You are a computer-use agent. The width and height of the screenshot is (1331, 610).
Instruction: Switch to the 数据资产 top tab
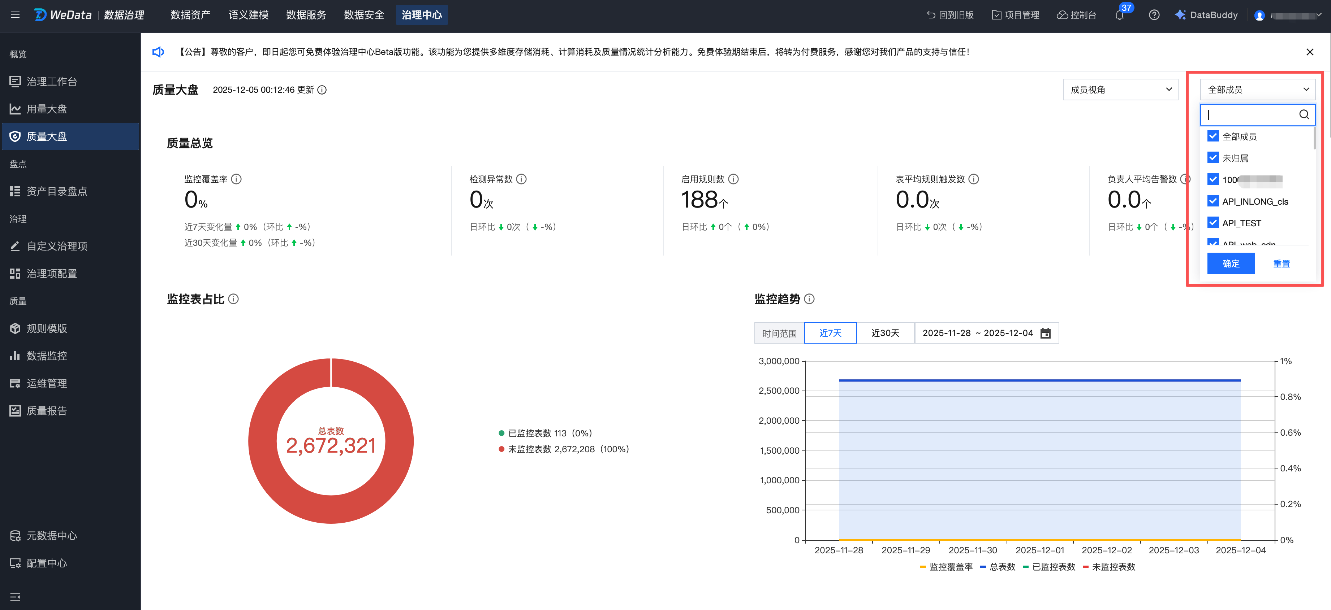coord(190,15)
